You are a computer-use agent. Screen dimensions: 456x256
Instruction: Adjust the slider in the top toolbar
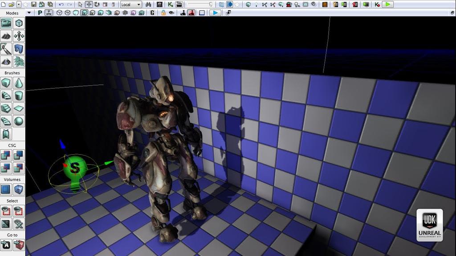click(200, 4)
